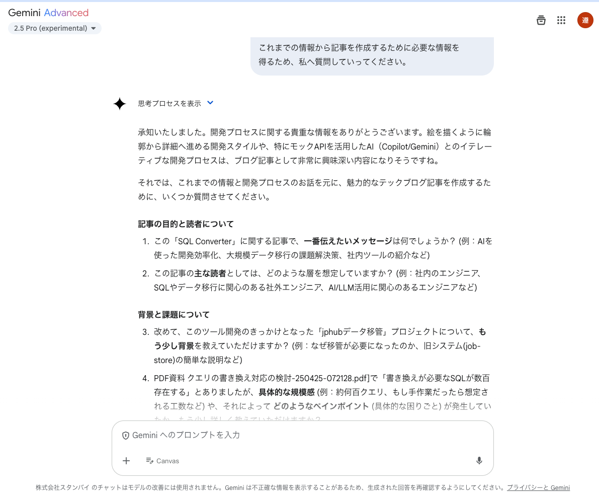Click bold text どのようなペインポイント
The width and height of the screenshot is (599, 496).
tap(321, 406)
